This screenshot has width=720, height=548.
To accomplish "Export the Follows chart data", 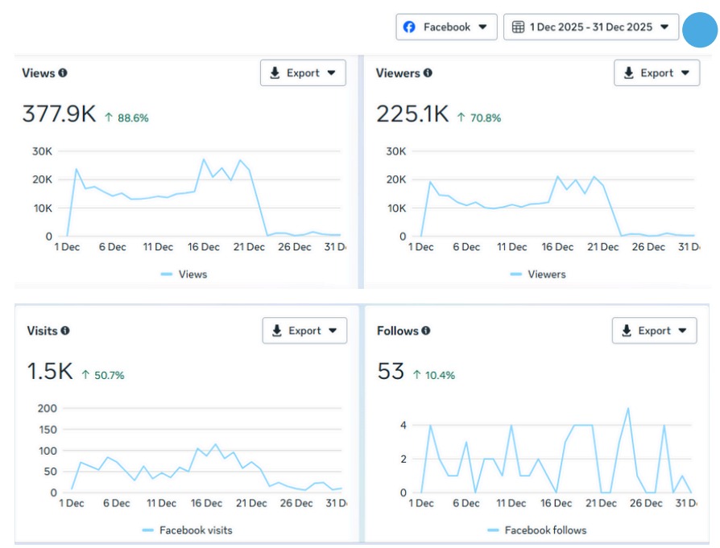I will pyautogui.click(x=654, y=331).
